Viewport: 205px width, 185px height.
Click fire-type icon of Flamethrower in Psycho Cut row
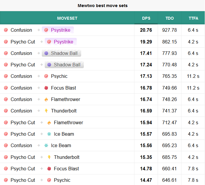[x=49, y=122]
